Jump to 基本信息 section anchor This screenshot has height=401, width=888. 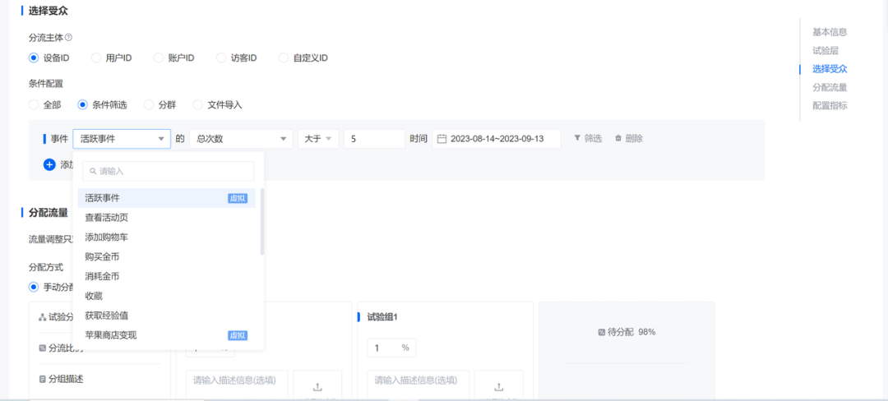830,32
